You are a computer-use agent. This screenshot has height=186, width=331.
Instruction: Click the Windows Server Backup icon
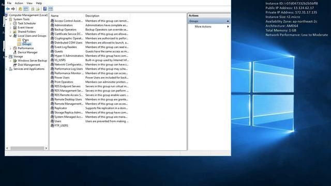pyautogui.click(x=15, y=61)
